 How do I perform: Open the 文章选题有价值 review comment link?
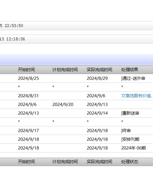click(137, 96)
